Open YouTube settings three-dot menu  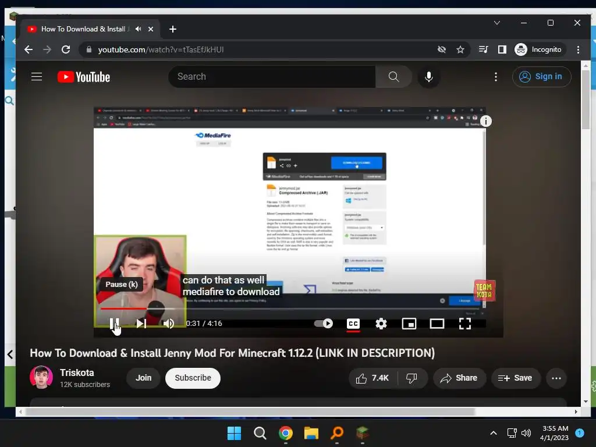point(496,77)
